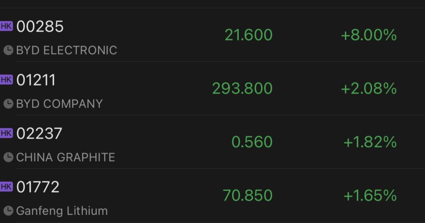Open stock code 00285

point(40,27)
